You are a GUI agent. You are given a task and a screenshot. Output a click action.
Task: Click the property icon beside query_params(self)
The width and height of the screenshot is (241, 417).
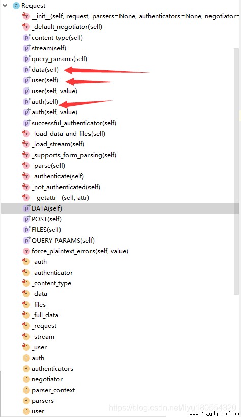coord(26,59)
